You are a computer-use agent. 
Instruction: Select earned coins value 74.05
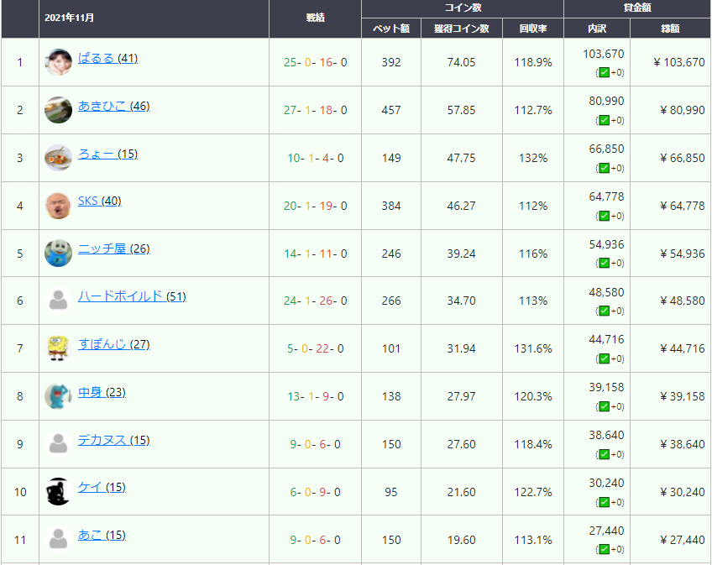coord(461,62)
